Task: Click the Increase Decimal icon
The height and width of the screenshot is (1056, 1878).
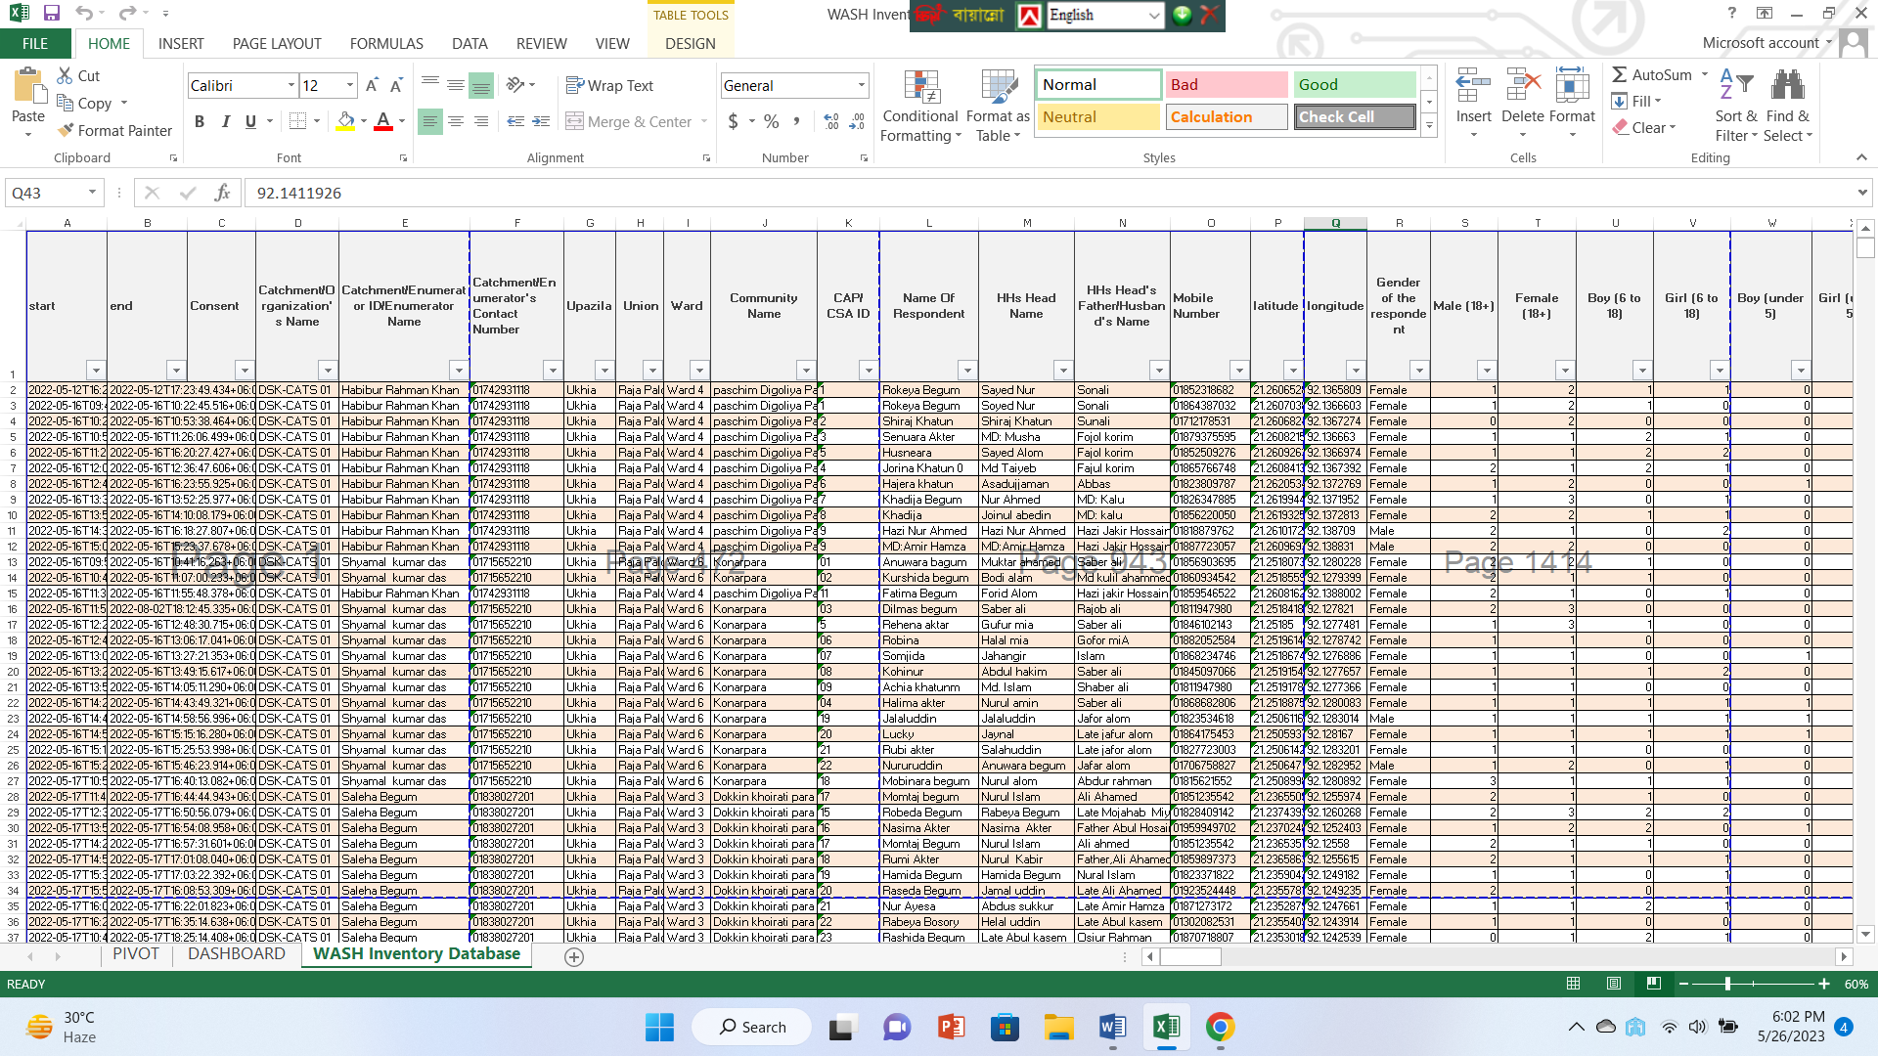Action: point(830,121)
